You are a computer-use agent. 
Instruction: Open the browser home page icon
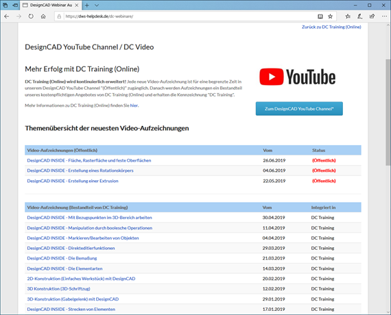tap(43, 16)
